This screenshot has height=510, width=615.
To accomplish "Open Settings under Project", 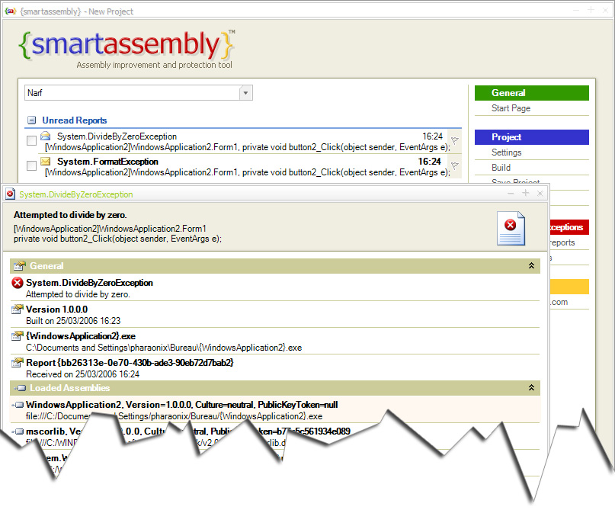I will 506,152.
